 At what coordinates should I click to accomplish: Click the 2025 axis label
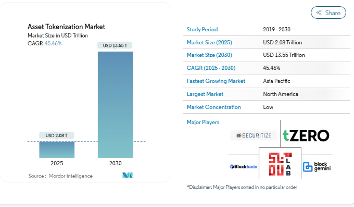pos(57,163)
